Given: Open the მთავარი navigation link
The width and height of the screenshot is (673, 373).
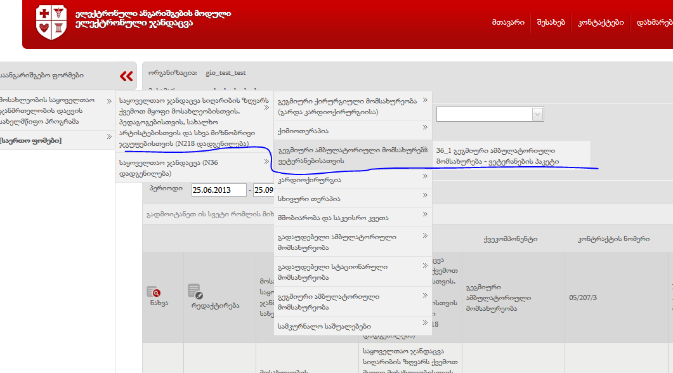Looking at the screenshot, I should tap(507, 22).
